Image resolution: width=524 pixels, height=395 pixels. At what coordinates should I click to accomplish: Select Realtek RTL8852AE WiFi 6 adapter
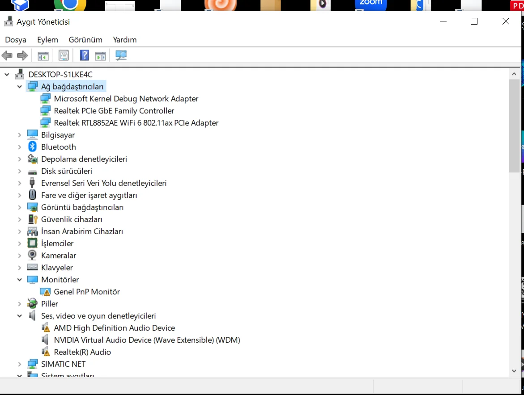tap(136, 123)
